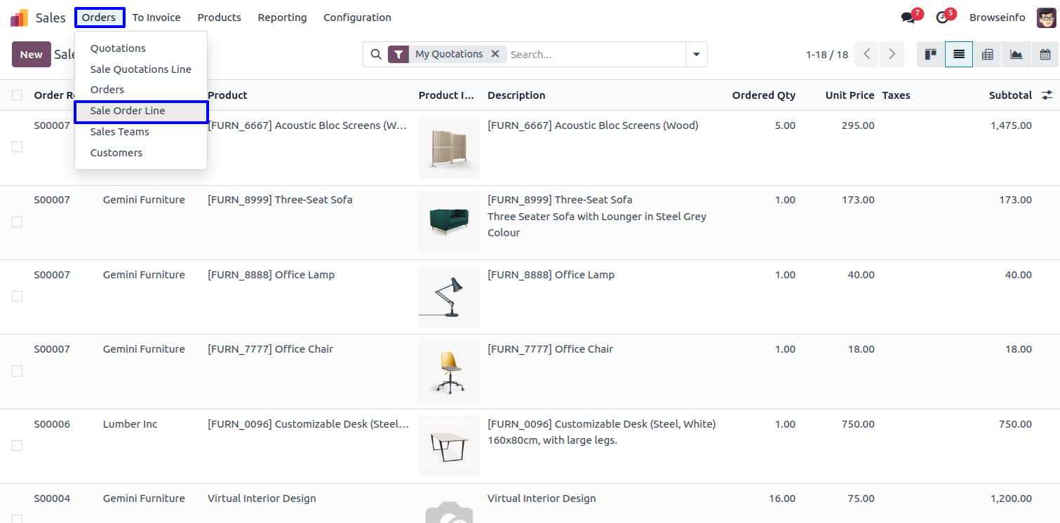Tick the checkbox for the Three-Seat Sofa row

click(x=17, y=222)
